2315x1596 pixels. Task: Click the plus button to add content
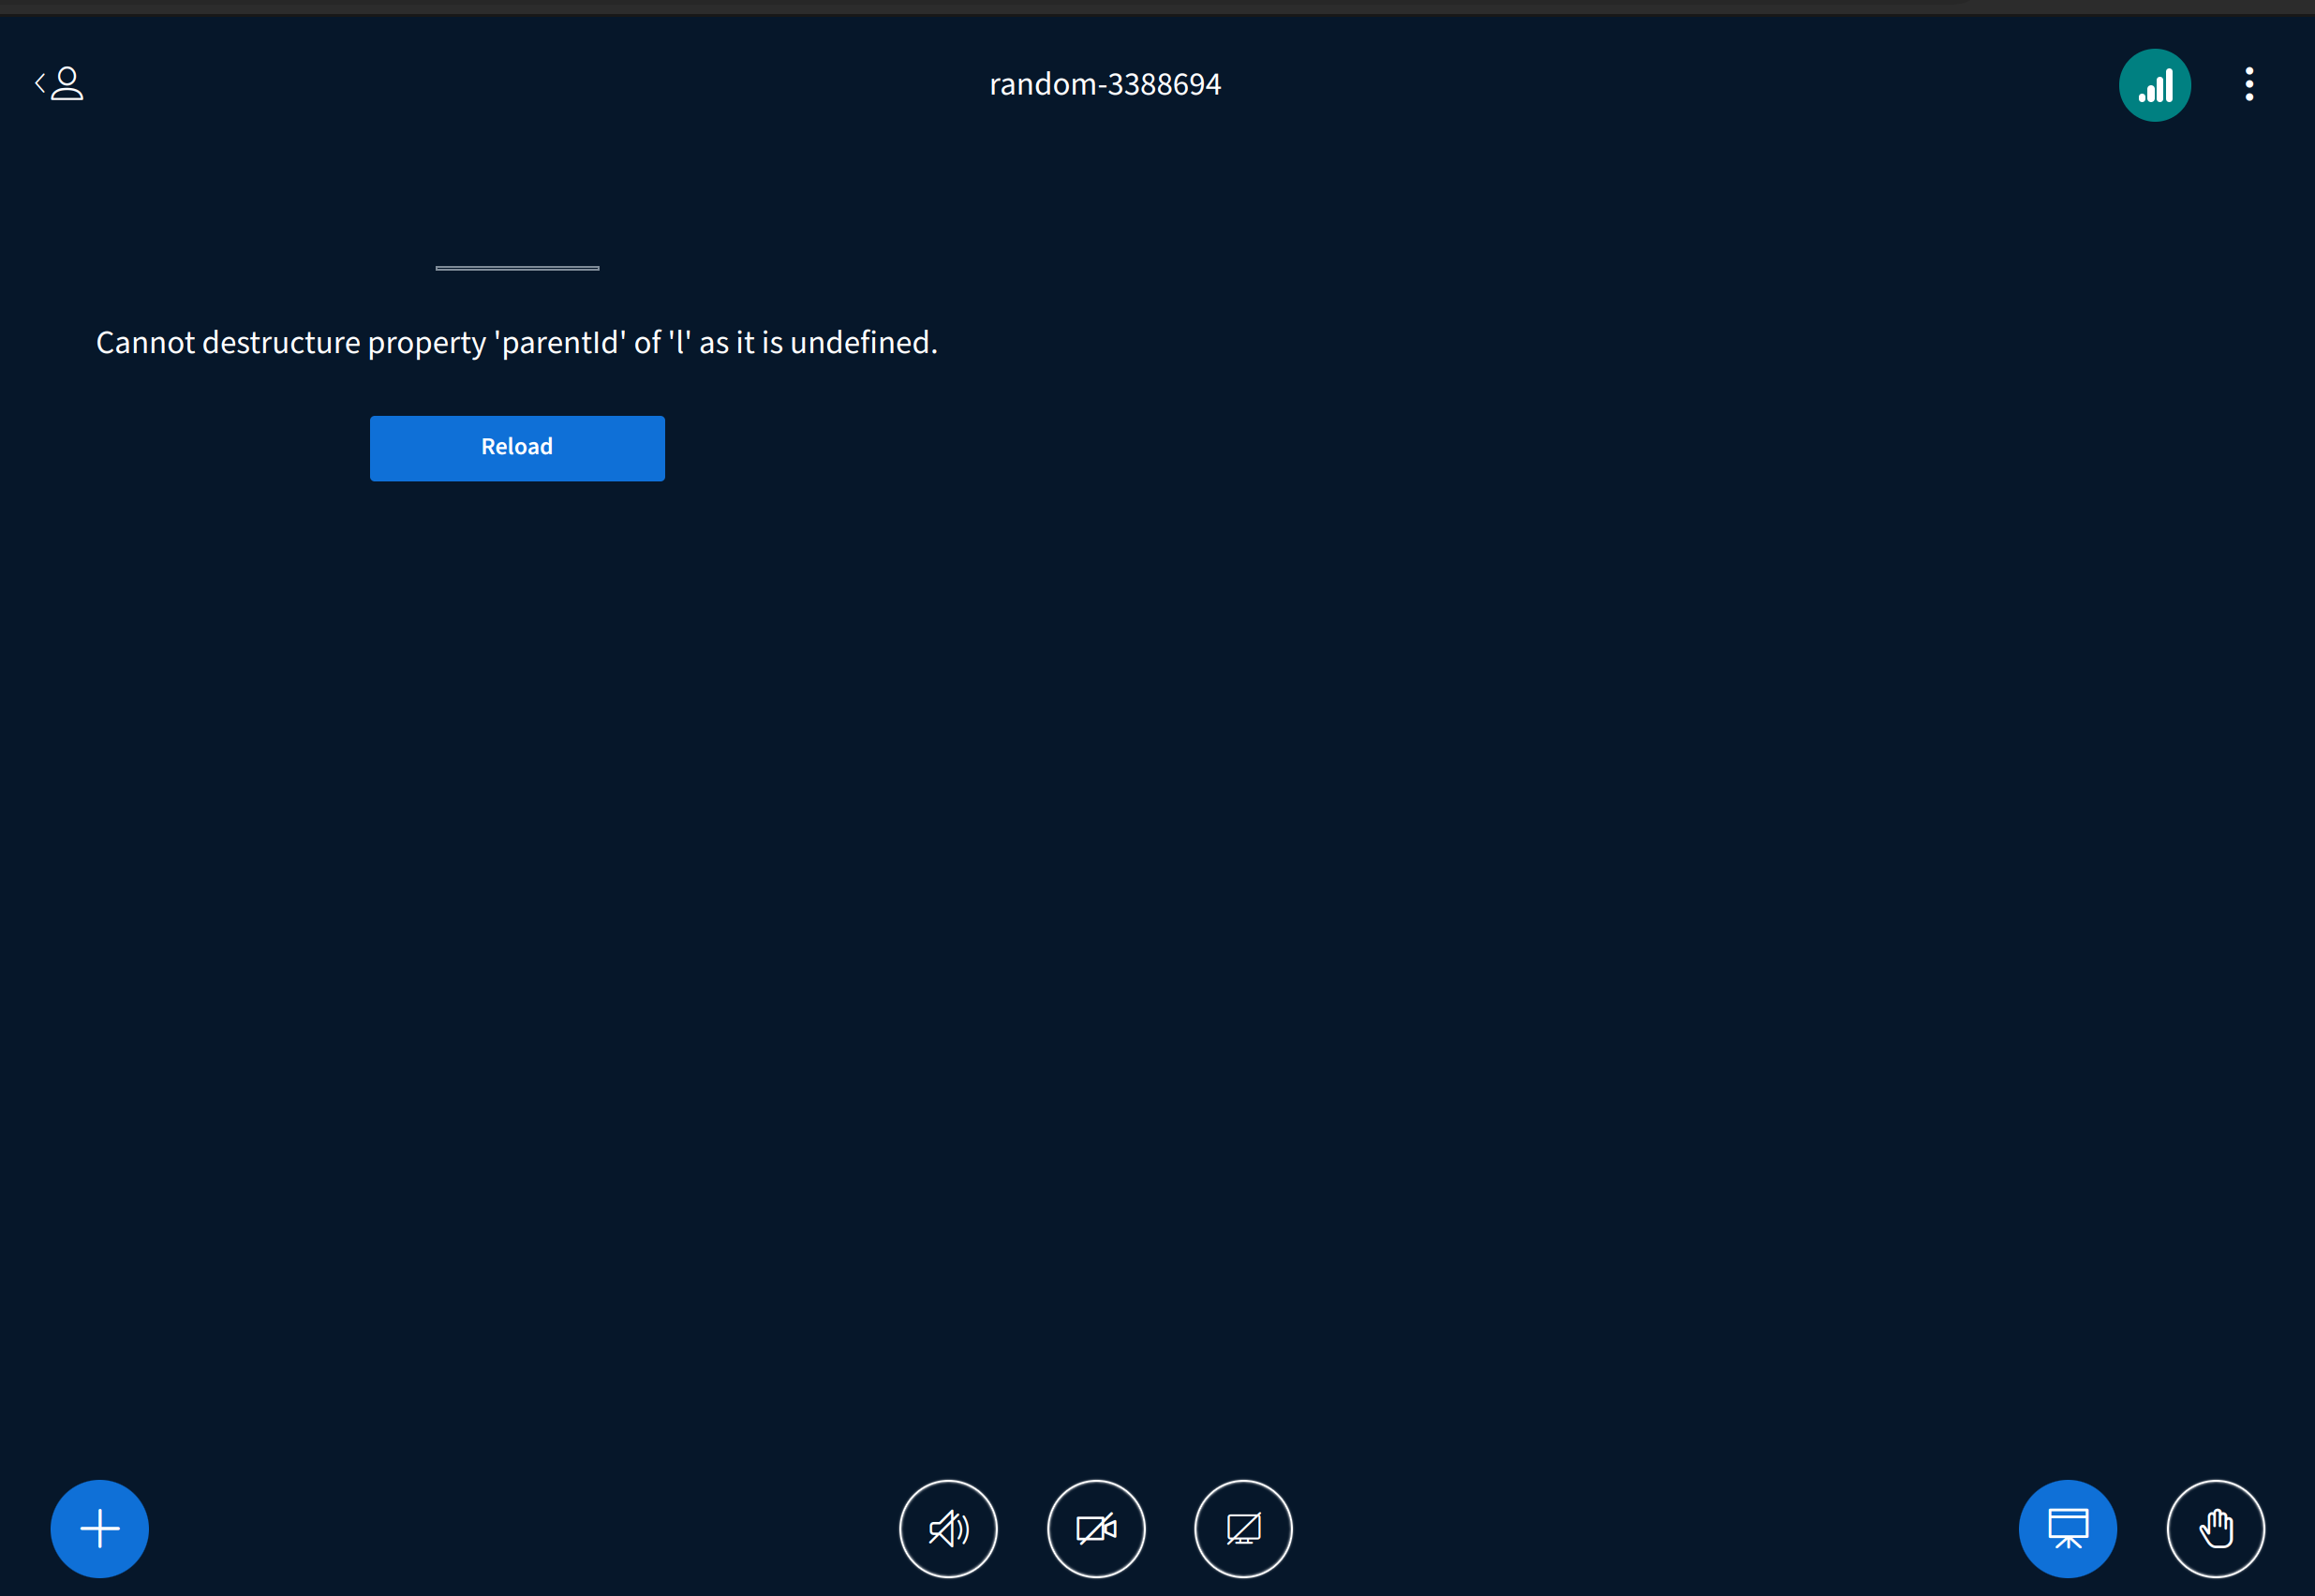coord(99,1528)
